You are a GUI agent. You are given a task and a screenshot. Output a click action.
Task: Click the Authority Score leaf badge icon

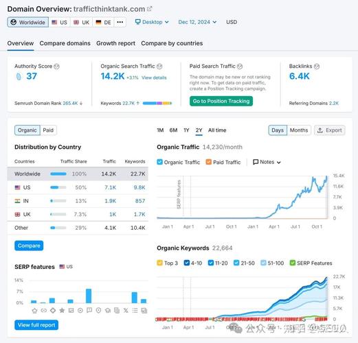click(x=19, y=77)
